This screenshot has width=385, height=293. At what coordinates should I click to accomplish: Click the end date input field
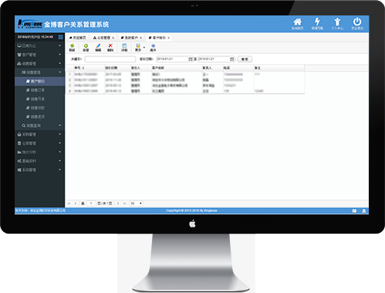point(214,59)
